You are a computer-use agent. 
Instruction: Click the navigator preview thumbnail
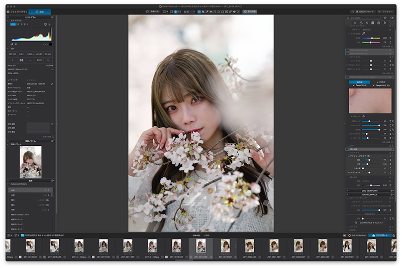31,162
